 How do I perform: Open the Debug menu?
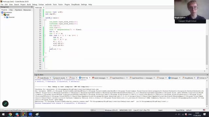click(x=35, y=5)
